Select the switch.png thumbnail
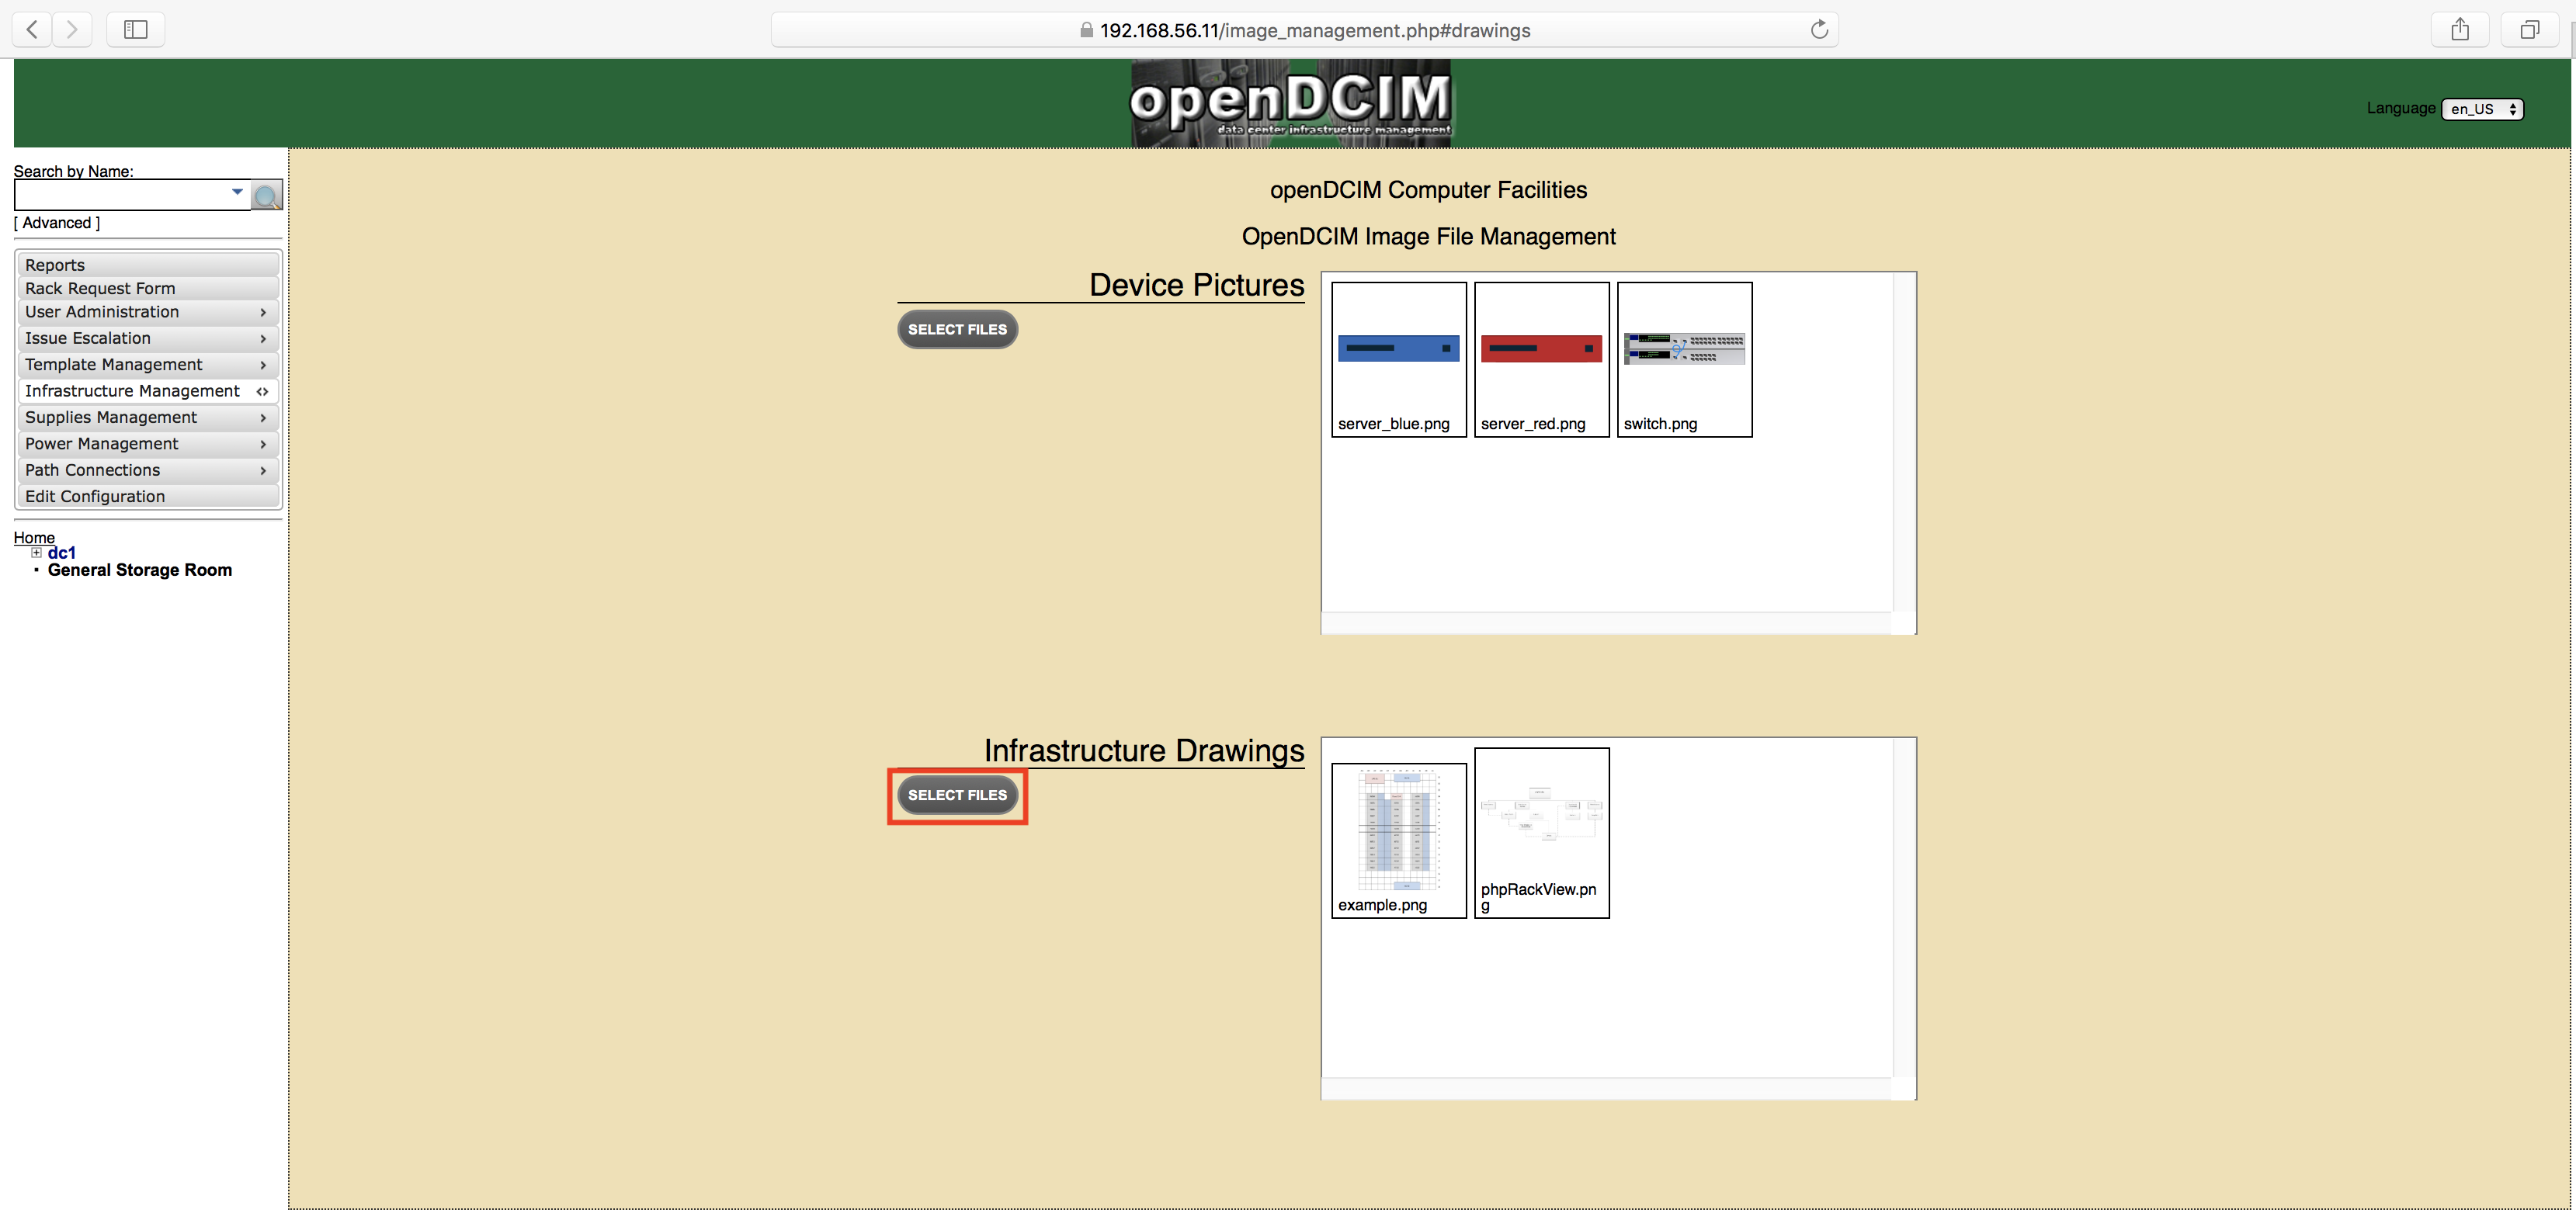Image resolution: width=2576 pixels, height=1213 pixels. [x=1684, y=359]
